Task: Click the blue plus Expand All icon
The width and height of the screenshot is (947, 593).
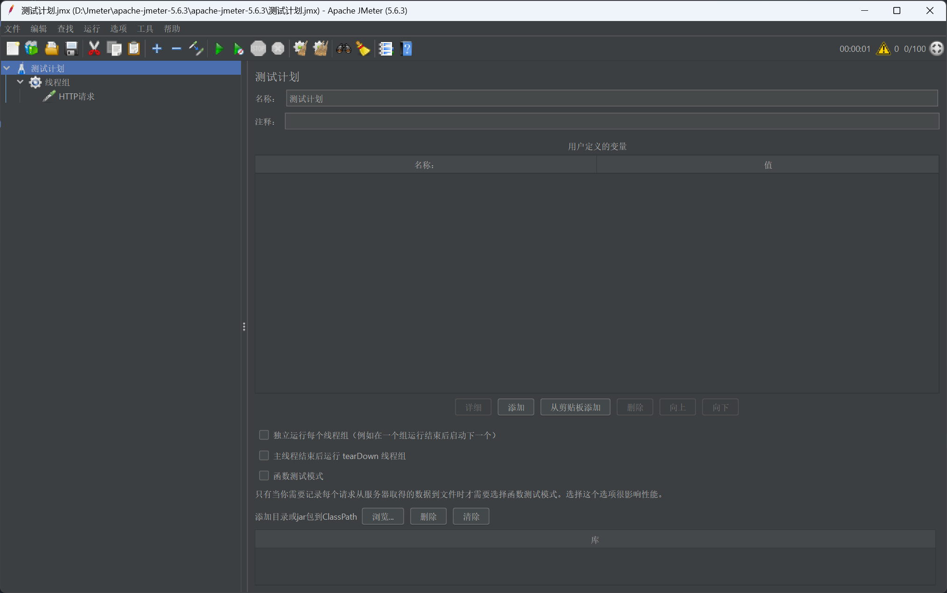Action: click(x=157, y=49)
